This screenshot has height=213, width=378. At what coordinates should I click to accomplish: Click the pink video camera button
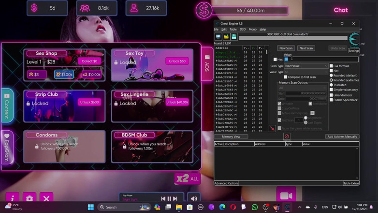point(286,195)
